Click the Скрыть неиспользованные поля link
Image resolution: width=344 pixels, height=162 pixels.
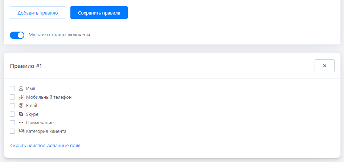(45, 145)
